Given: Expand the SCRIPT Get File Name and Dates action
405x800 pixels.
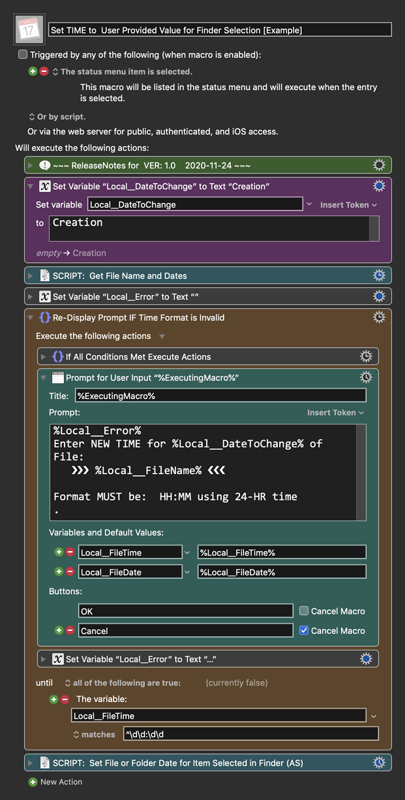Looking at the screenshot, I should point(30,276).
